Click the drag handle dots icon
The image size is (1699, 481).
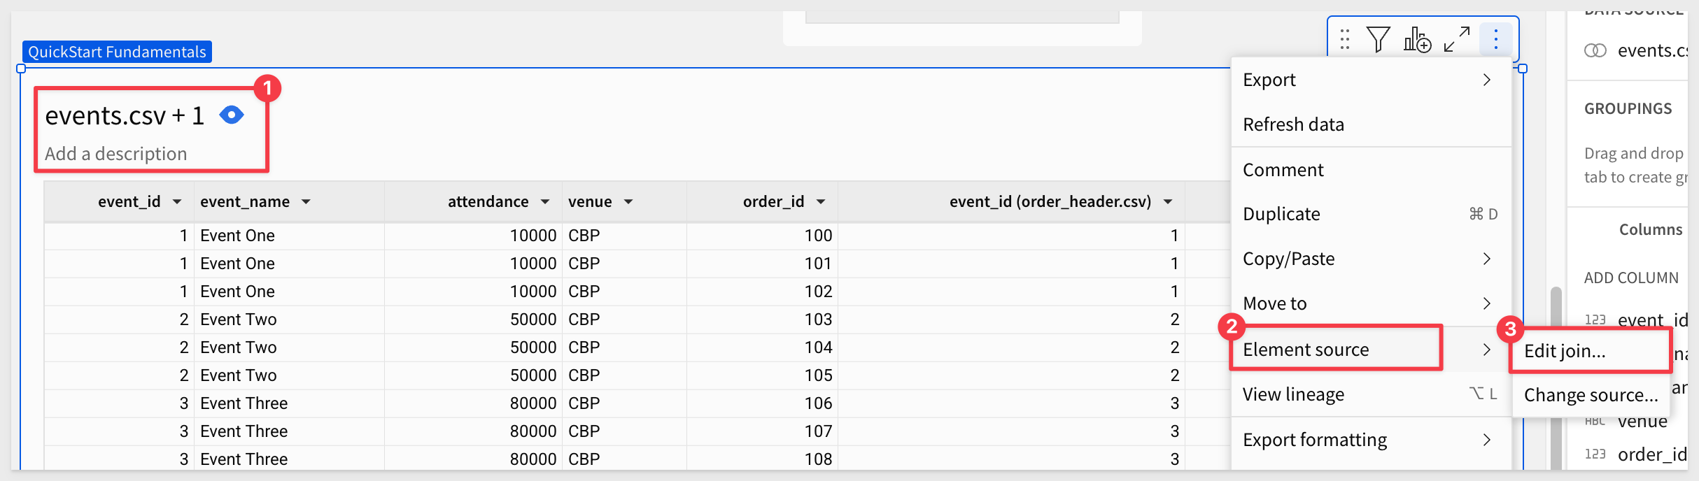point(1344,39)
